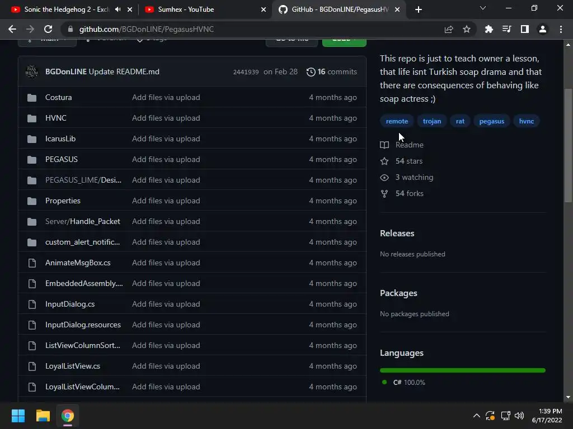Open LoyalListViewColum... file
The height and width of the screenshot is (429, 573).
(x=82, y=387)
